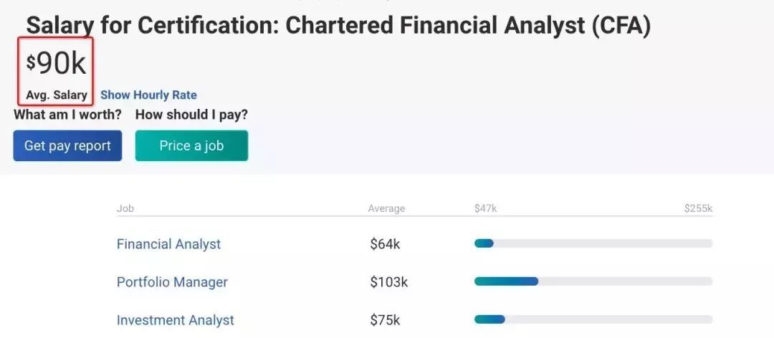Click the $75k Investment Analyst average
The height and width of the screenshot is (338, 774).
[385, 320]
